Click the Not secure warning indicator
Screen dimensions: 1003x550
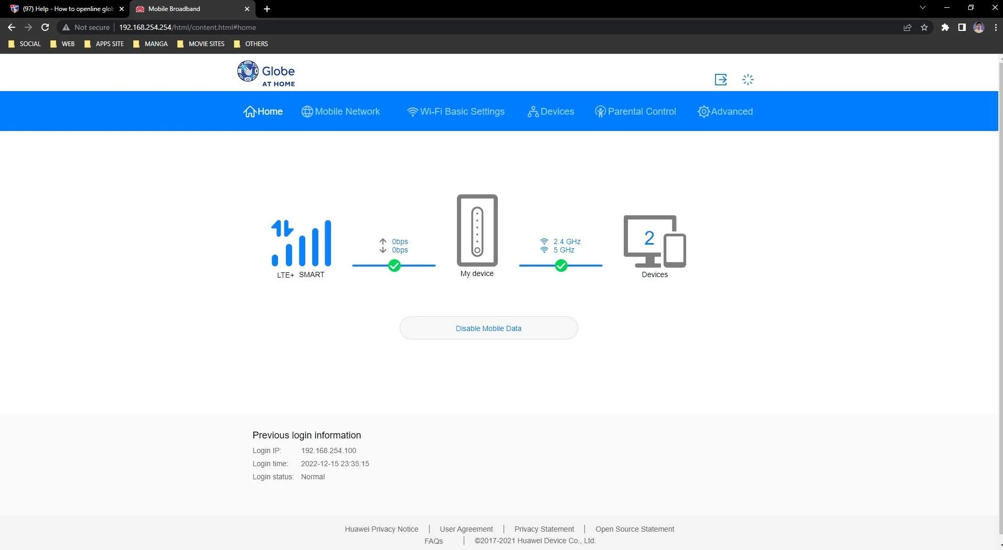point(86,27)
